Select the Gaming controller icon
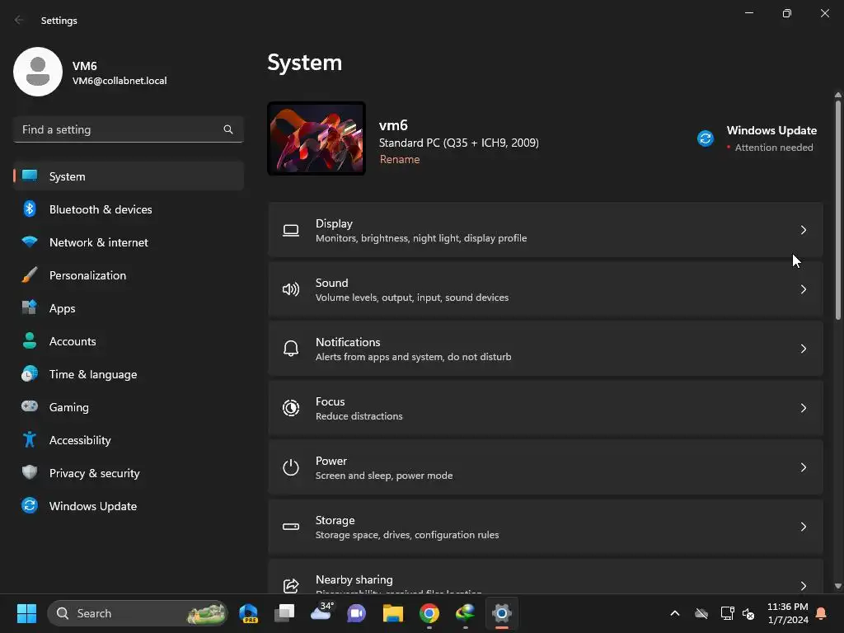 coord(30,406)
